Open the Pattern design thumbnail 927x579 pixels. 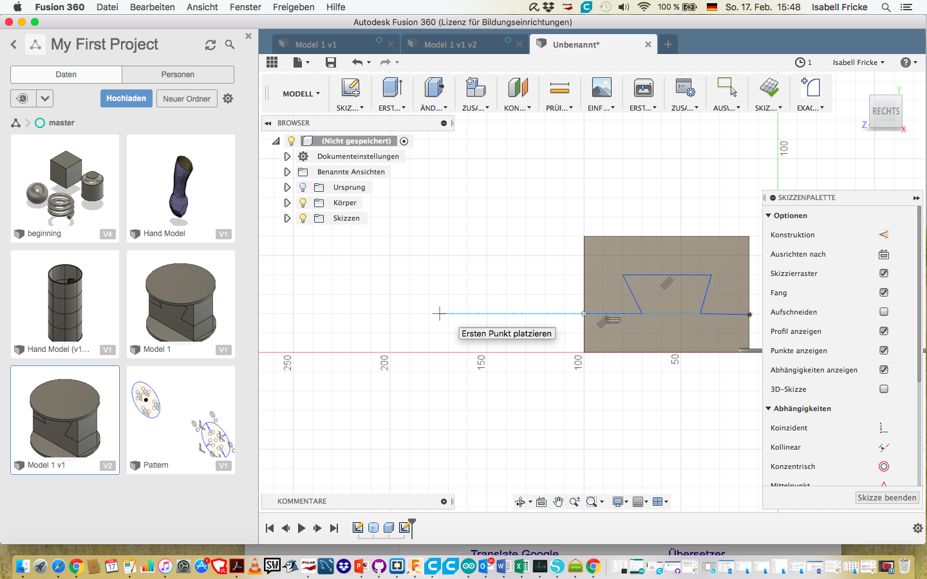(x=181, y=419)
